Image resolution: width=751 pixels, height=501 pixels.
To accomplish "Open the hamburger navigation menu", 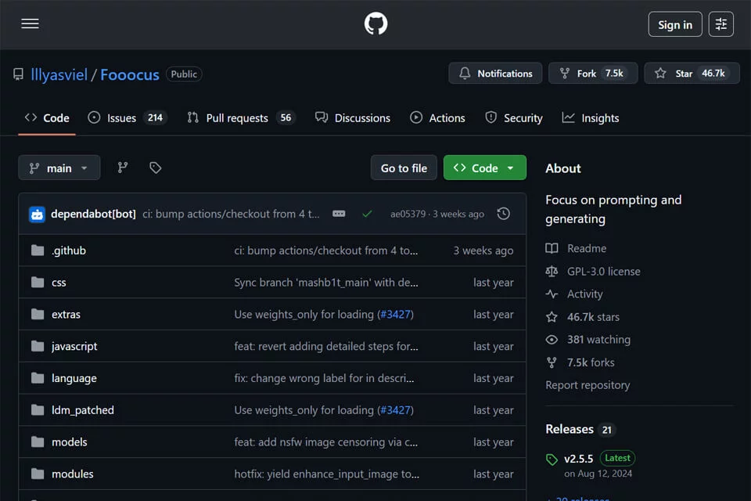I will (30, 23).
